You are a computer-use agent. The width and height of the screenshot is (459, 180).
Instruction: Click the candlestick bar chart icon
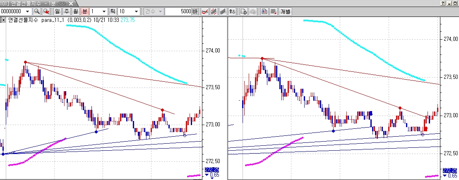[x=214, y=12]
